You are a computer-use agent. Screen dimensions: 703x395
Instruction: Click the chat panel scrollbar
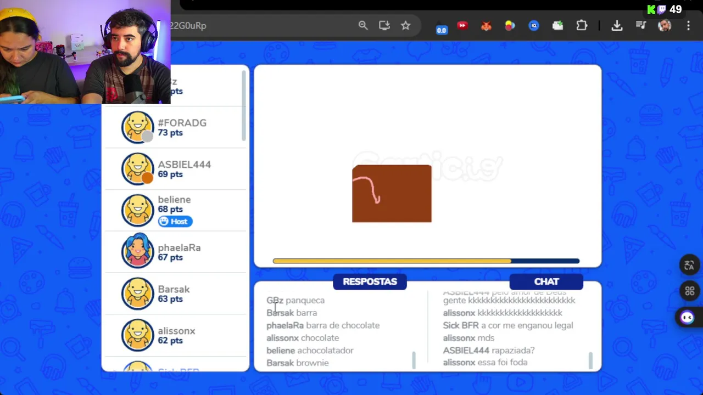click(x=590, y=360)
